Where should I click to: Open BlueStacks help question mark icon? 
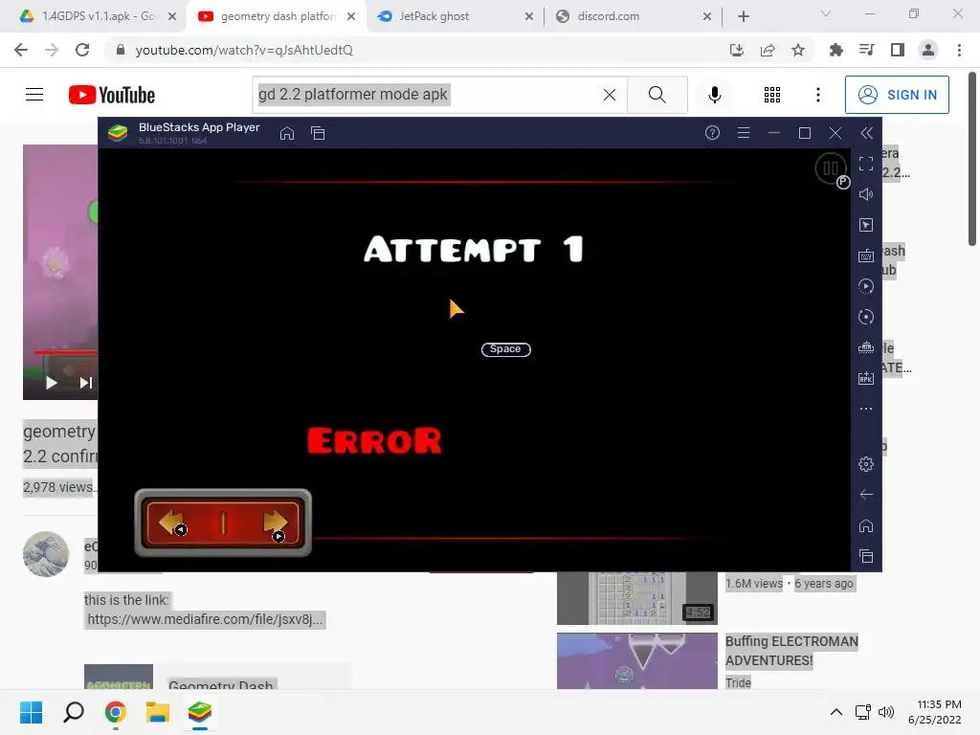tap(712, 132)
